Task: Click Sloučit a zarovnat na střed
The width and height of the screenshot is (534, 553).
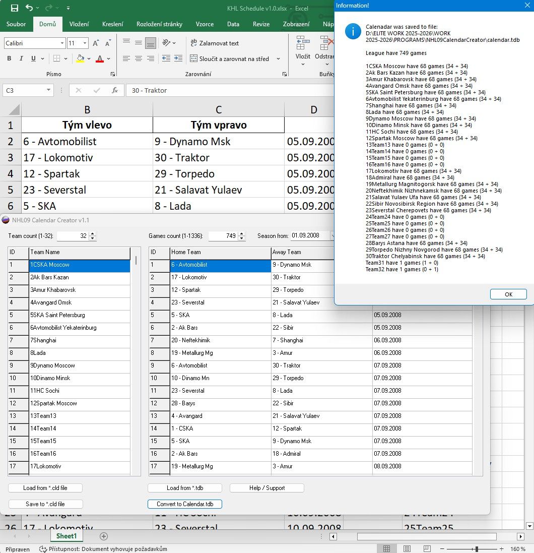Action: click(229, 58)
